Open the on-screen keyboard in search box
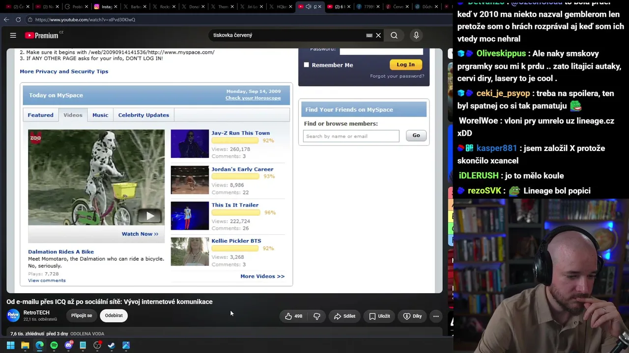Screen dimensions: 629x353 click(x=369, y=35)
